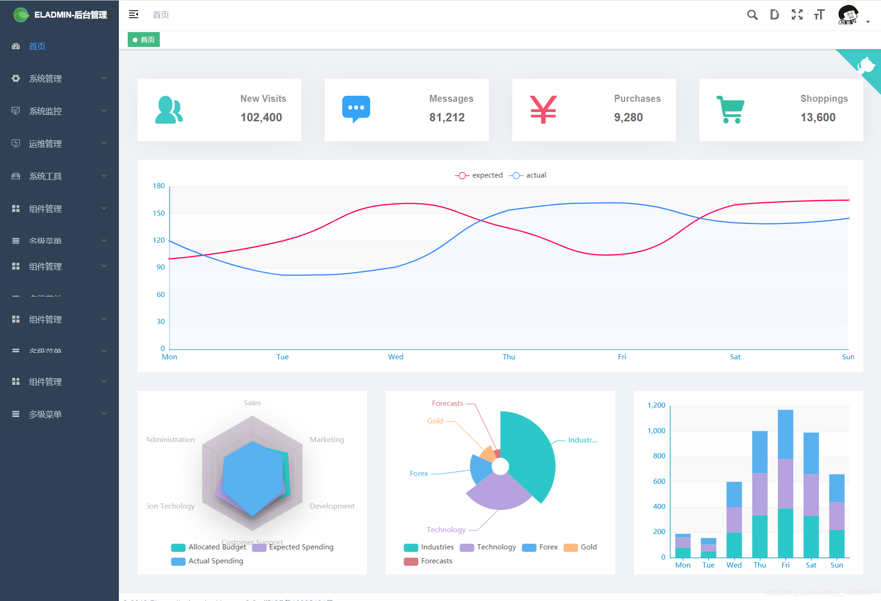
Task: Toggle fullscreen mode icon
Action: click(x=797, y=15)
